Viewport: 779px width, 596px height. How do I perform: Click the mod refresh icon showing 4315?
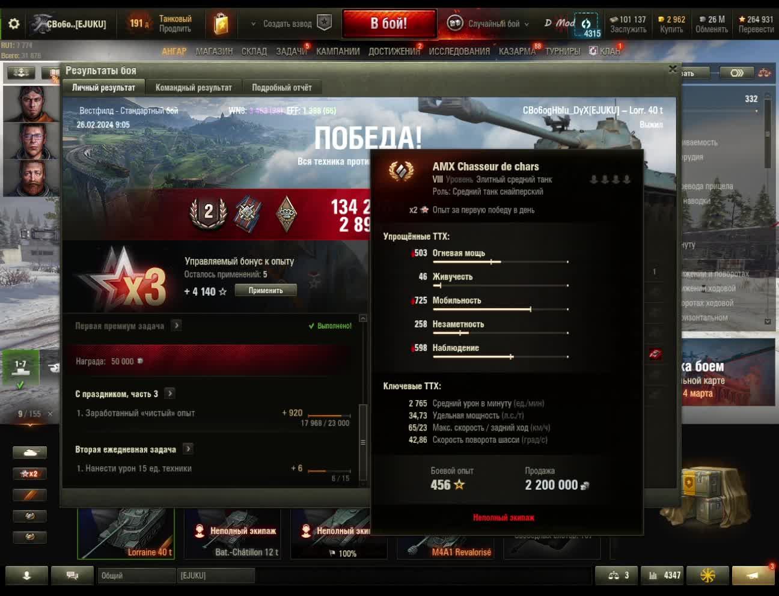pyautogui.click(x=587, y=25)
